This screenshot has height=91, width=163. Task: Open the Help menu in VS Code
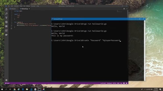point(37,6)
